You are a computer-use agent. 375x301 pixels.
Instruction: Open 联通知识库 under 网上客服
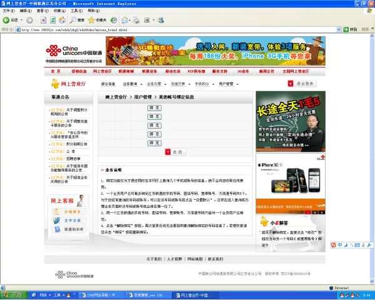[x=69, y=229]
